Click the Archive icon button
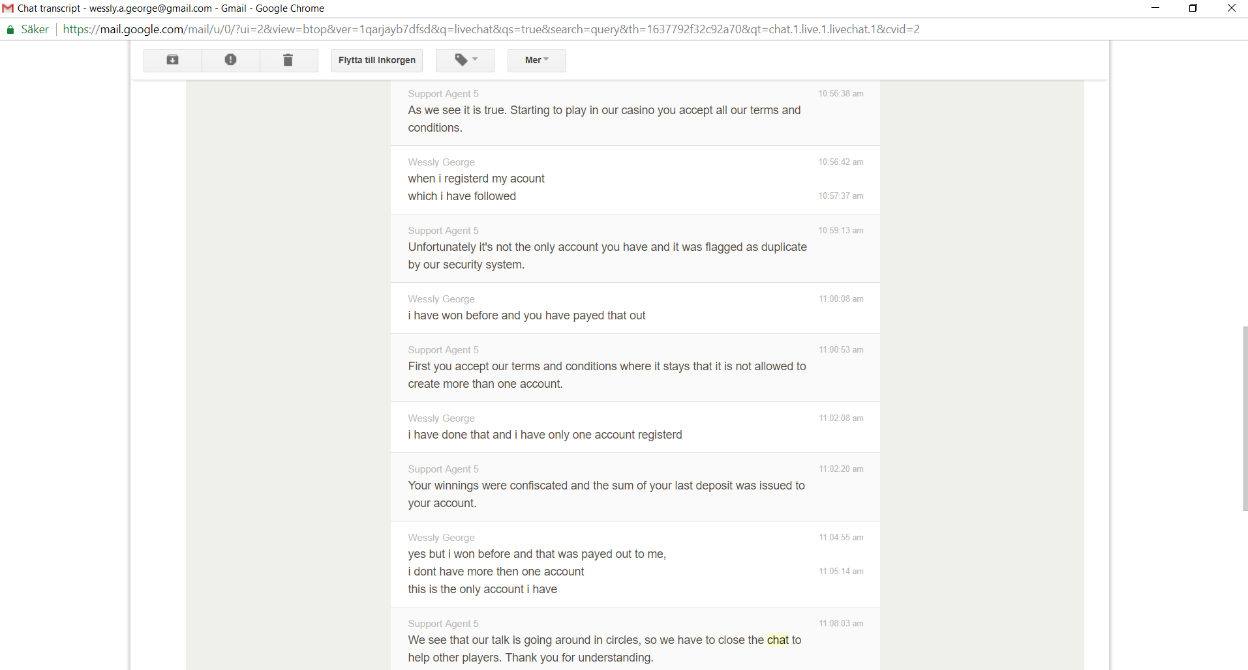The height and width of the screenshot is (670, 1248). click(x=172, y=60)
